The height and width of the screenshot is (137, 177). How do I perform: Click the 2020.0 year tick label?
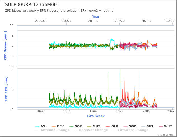tap(146, 21)
